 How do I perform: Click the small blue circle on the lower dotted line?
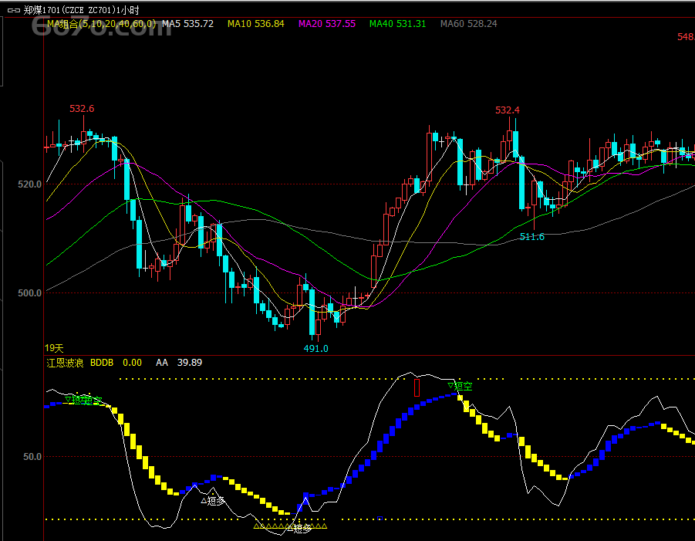tap(380, 519)
